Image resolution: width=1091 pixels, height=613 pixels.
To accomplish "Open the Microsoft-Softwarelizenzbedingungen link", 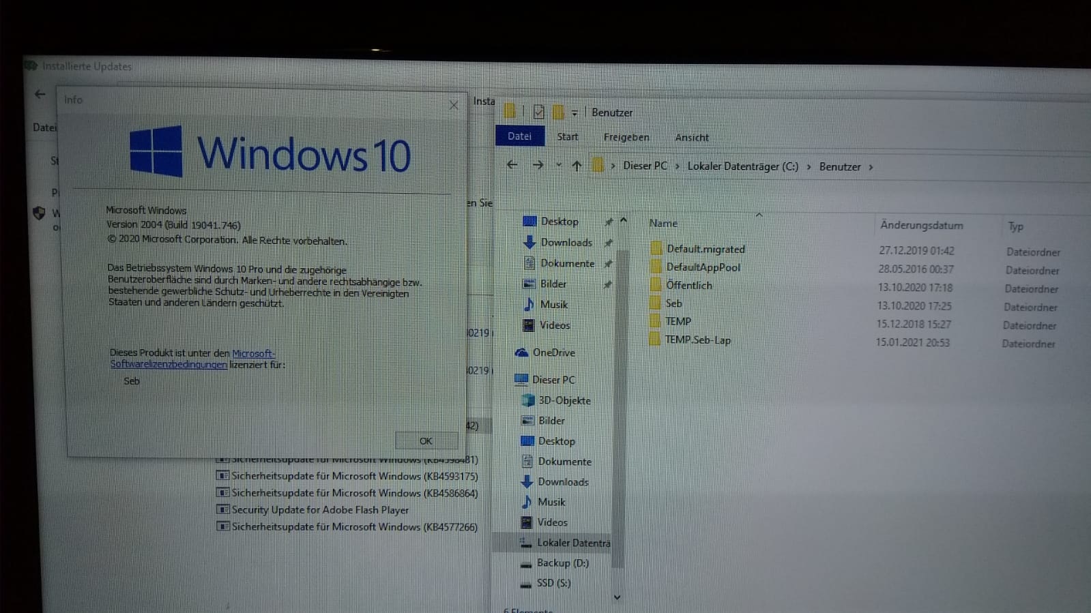I will pyautogui.click(x=192, y=359).
